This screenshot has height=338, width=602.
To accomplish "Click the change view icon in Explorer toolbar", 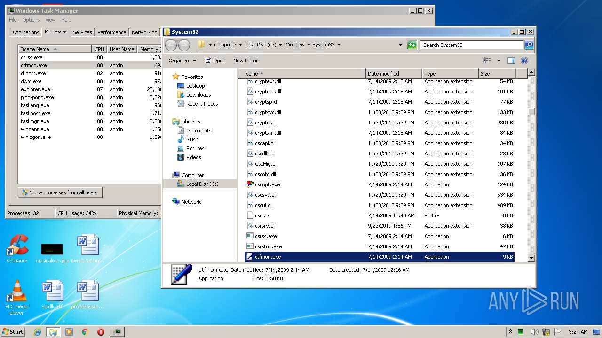I will (x=487, y=61).
